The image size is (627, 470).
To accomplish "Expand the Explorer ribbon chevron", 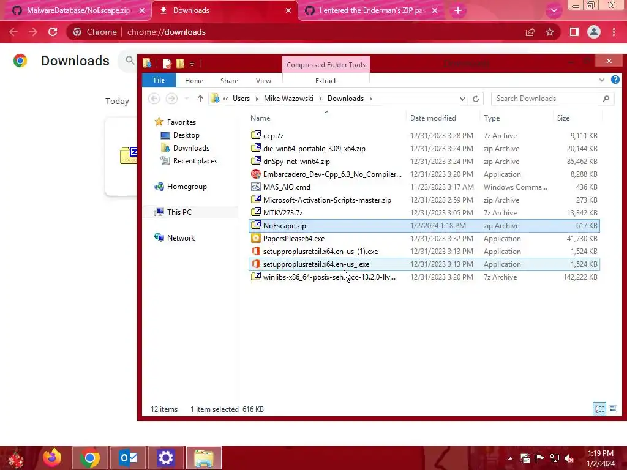I will [x=602, y=80].
